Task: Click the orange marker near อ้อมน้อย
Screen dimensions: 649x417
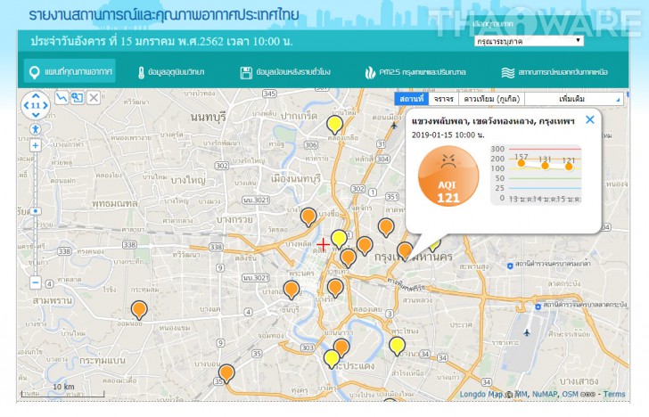Action: [x=139, y=308]
